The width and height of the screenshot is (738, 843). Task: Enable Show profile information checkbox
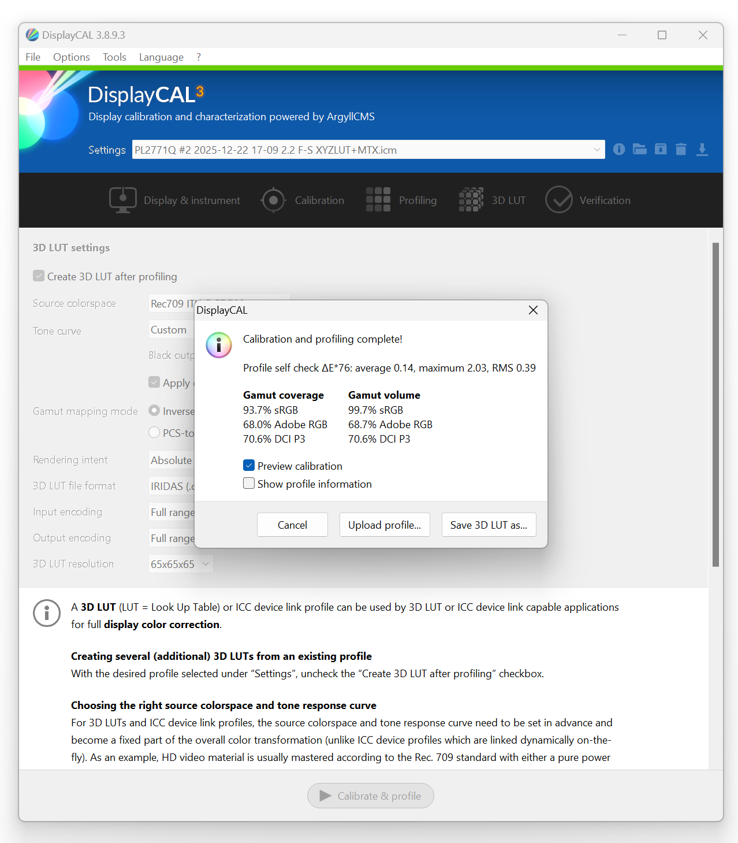coord(249,484)
